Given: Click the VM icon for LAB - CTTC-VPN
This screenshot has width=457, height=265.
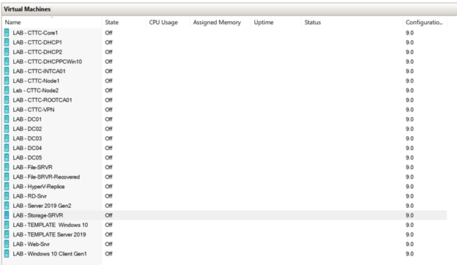Looking at the screenshot, I should coord(7,110).
